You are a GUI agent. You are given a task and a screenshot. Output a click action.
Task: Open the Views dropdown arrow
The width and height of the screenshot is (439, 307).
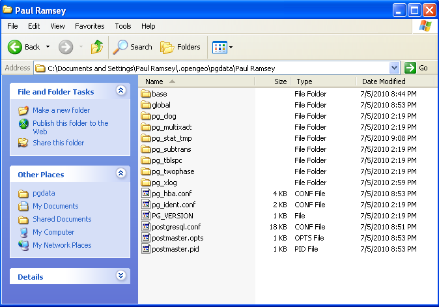231,48
